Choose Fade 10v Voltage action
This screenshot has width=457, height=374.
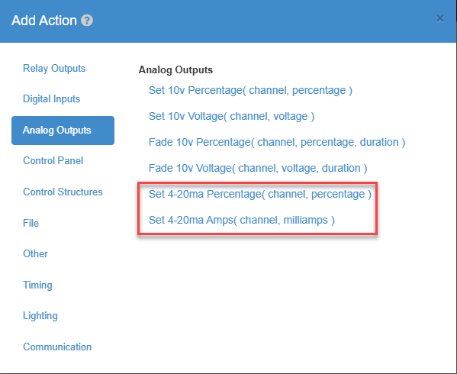(x=258, y=168)
